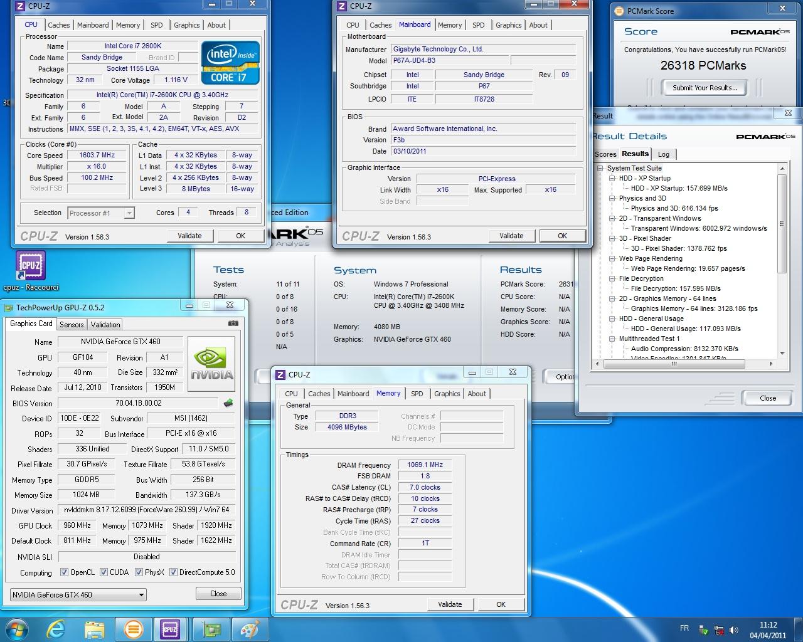Click Submit Your Results... button

(x=705, y=88)
